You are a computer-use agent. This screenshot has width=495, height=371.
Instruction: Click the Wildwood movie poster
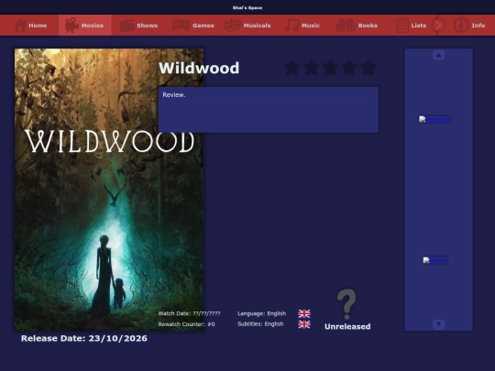109,190
